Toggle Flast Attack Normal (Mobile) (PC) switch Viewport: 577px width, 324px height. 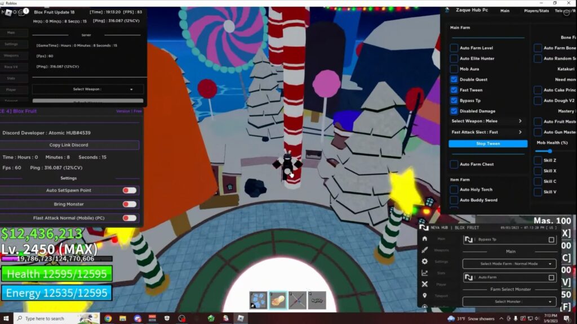pos(129,218)
